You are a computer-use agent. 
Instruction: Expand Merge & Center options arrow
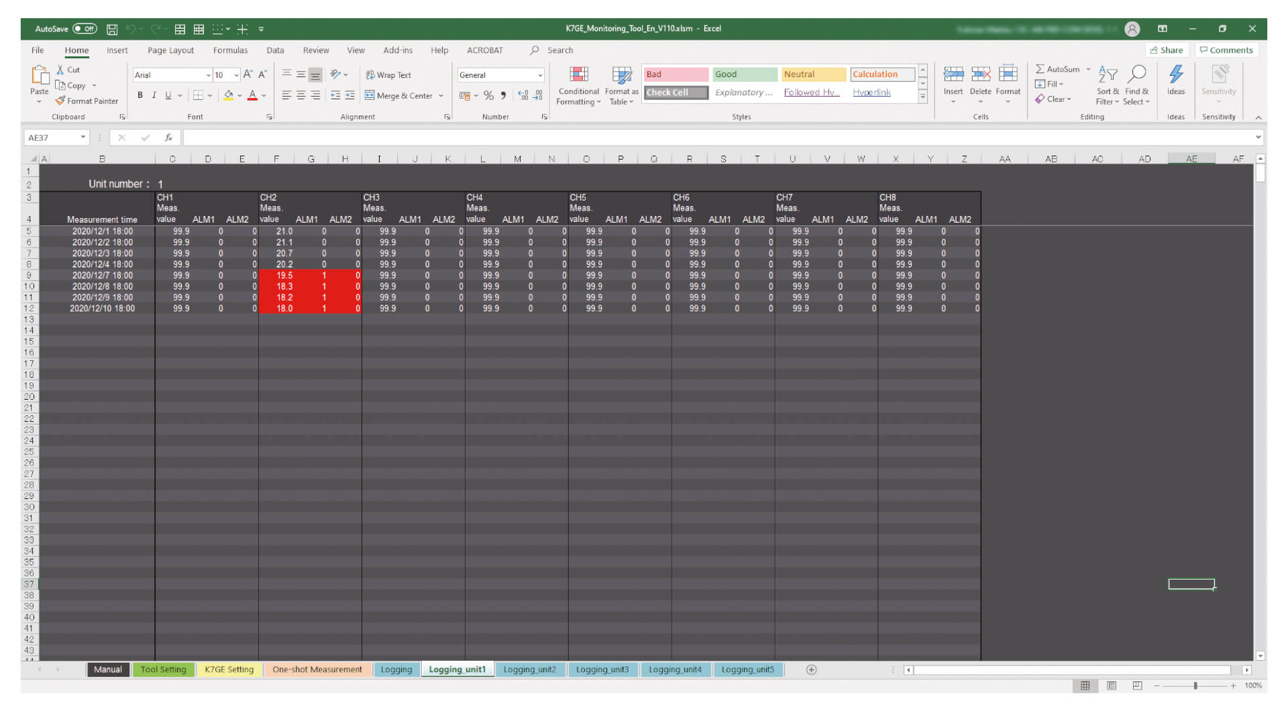441,96
